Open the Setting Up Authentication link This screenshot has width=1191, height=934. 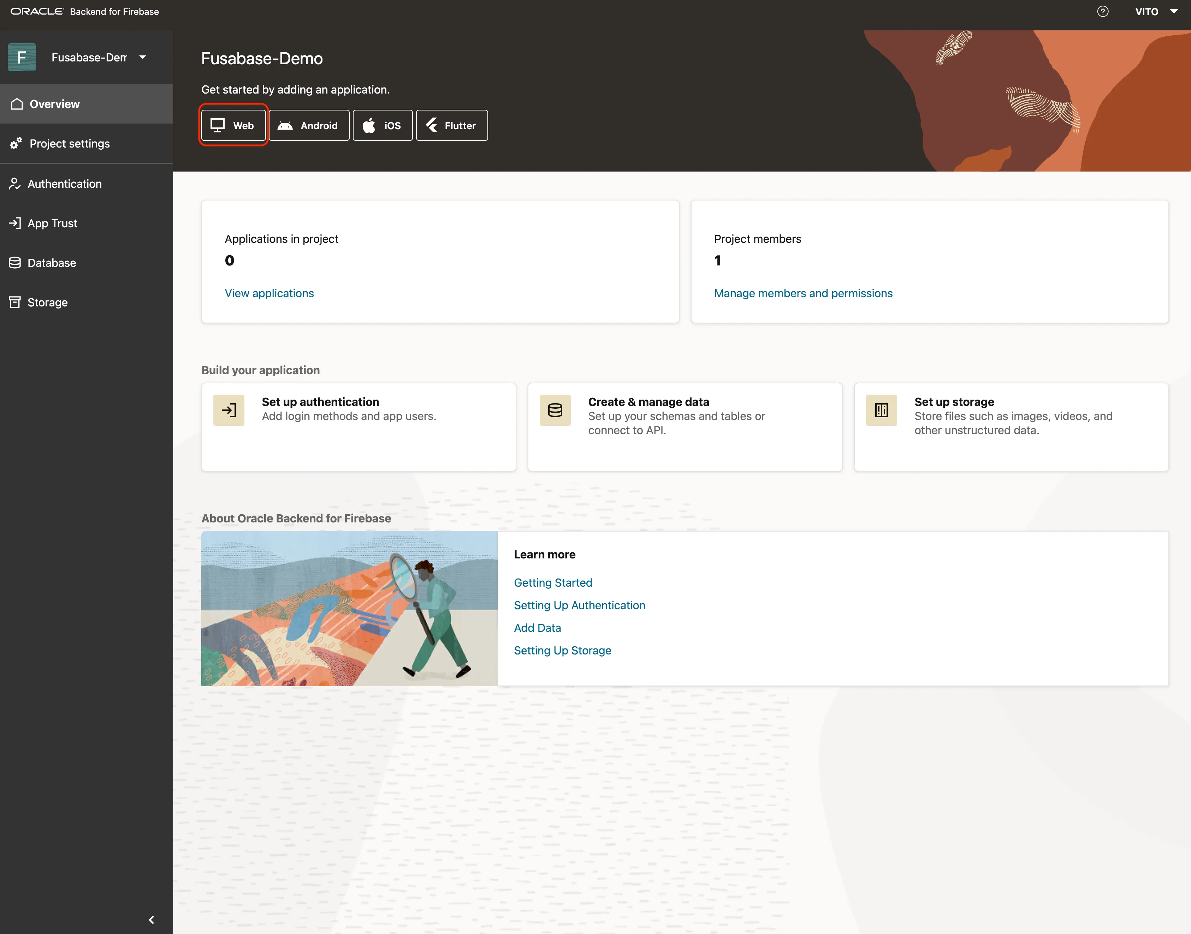tap(580, 605)
